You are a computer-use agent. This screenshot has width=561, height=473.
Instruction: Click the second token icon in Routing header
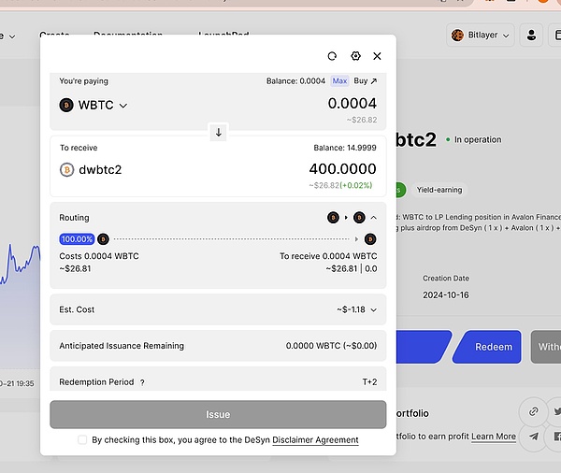359,218
